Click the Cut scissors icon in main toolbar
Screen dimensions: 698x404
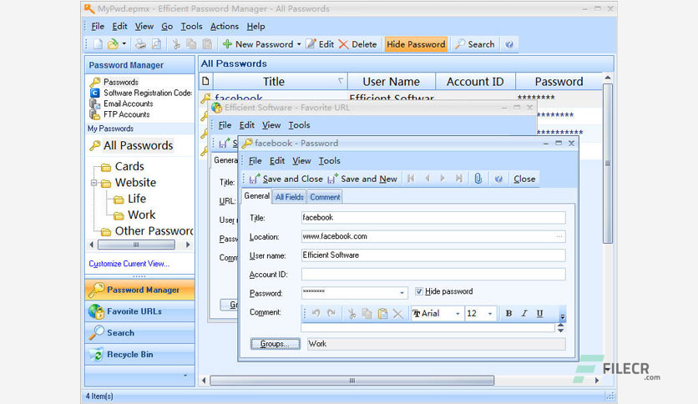pyautogui.click(x=177, y=44)
